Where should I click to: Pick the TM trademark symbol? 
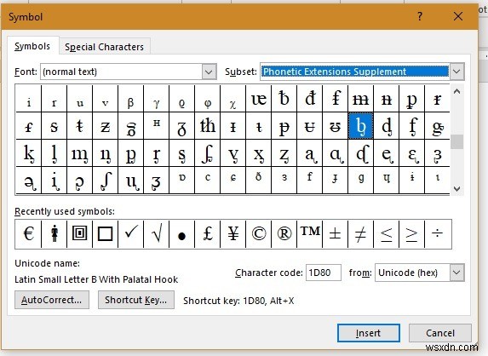coord(310,233)
